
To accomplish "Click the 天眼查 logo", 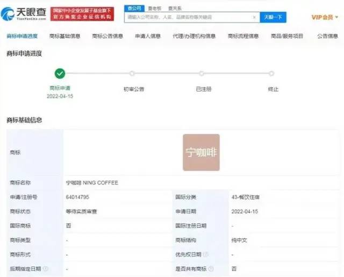I will (23, 13).
